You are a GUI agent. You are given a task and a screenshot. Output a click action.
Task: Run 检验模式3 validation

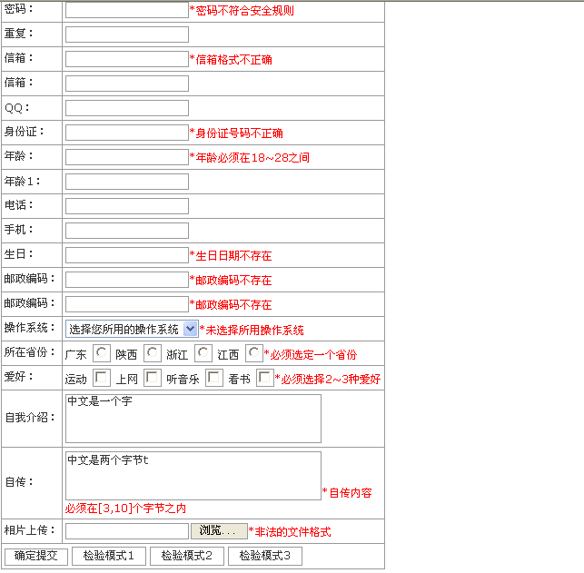(x=265, y=557)
